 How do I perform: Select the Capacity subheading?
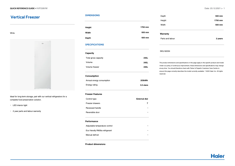pos(90,53)
